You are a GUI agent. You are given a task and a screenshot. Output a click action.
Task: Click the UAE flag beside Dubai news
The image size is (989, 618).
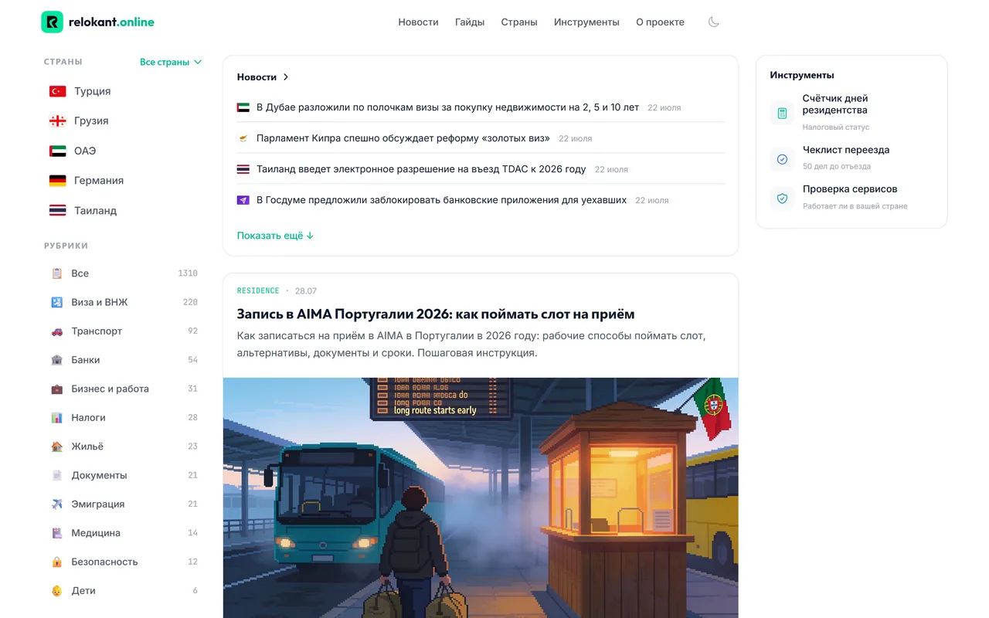(x=243, y=107)
